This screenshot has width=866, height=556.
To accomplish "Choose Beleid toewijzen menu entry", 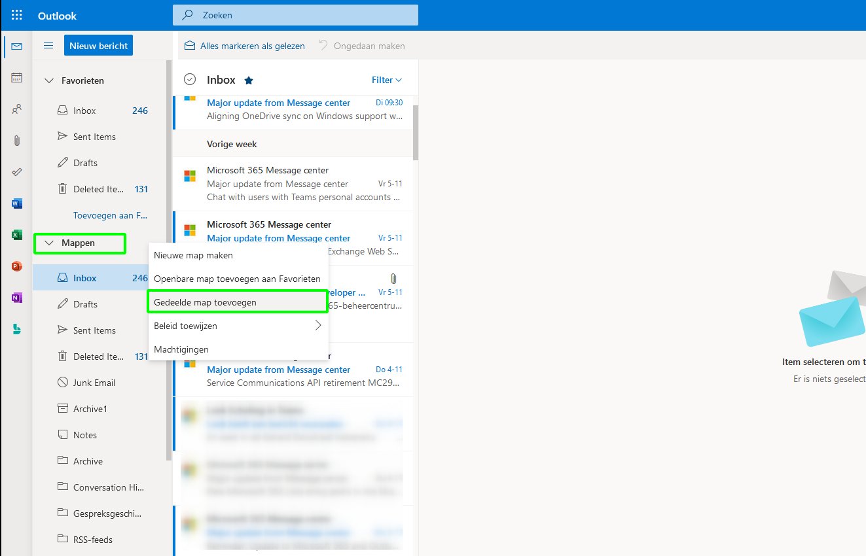I will pyautogui.click(x=238, y=326).
